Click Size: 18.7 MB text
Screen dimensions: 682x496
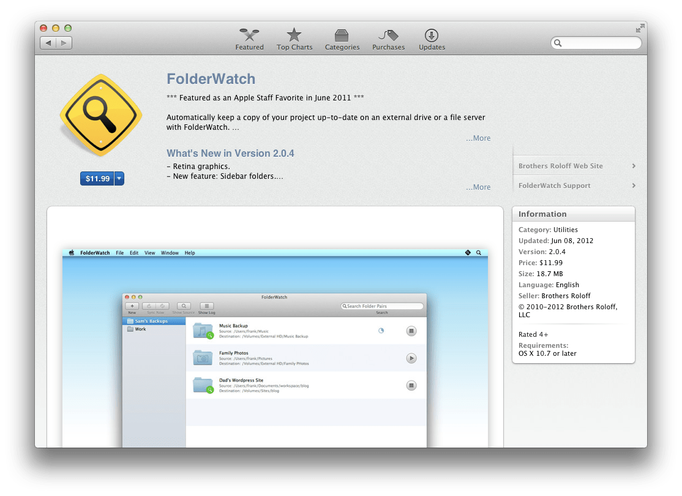tap(541, 274)
